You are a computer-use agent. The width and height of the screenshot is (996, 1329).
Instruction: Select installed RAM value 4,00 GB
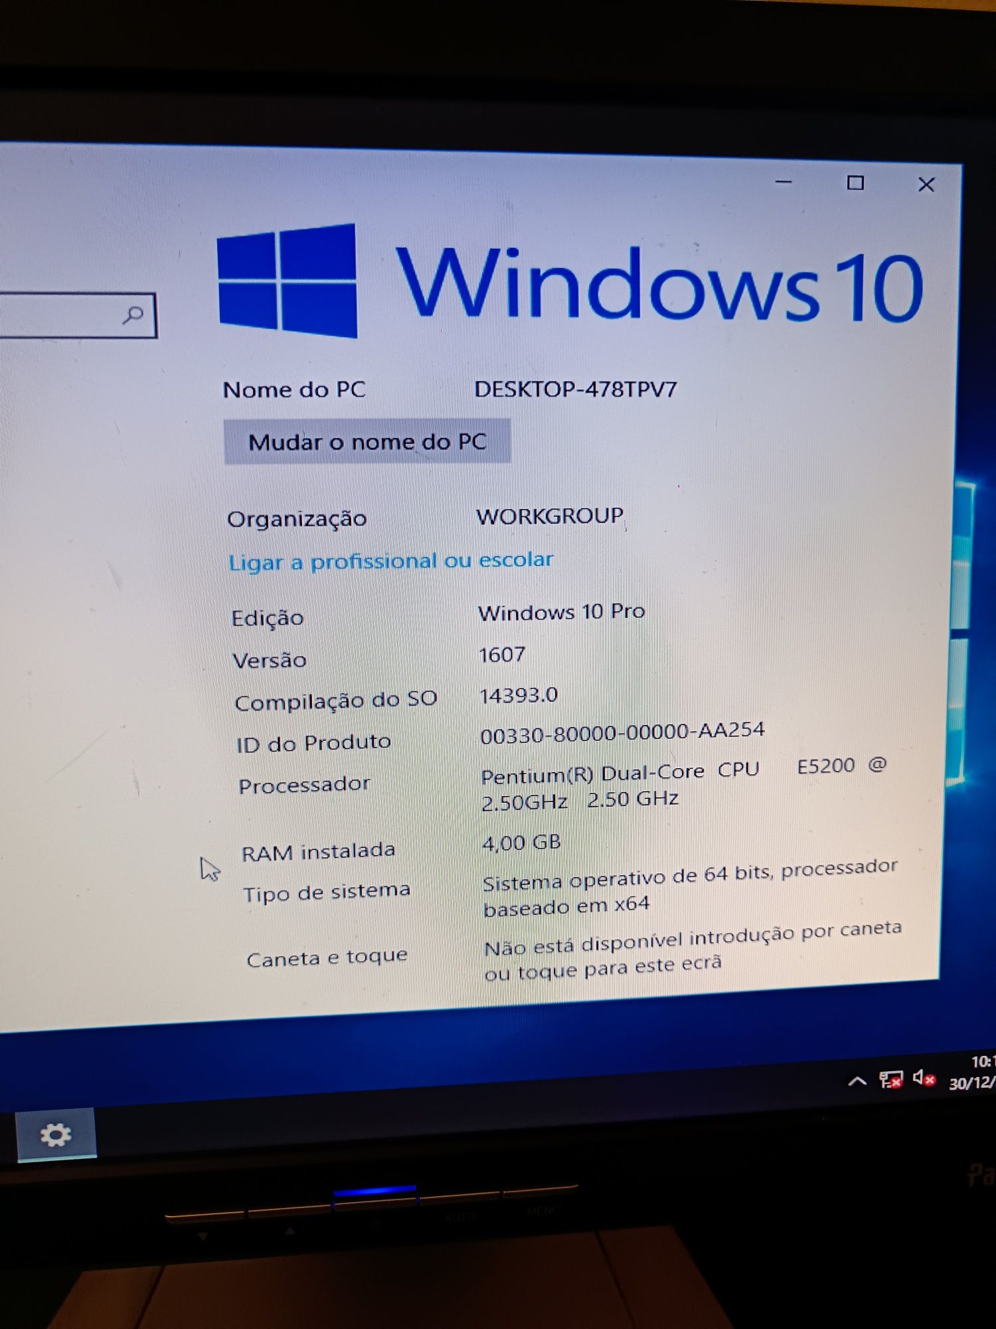click(x=521, y=843)
